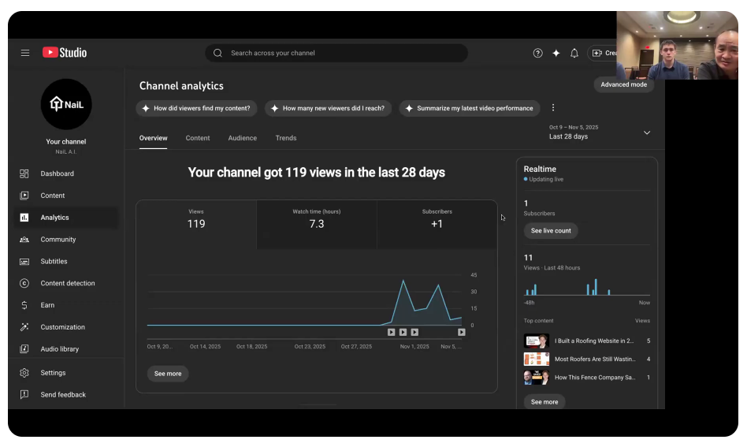Open How This Fence Company thumbnail
This screenshot has height=447, width=747.
(x=537, y=377)
